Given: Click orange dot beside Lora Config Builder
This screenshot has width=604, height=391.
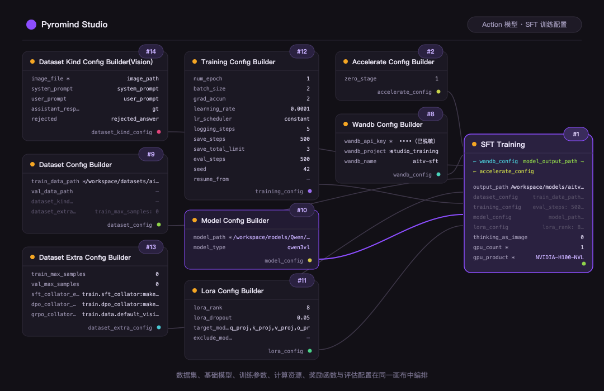Looking at the screenshot, I should point(195,290).
